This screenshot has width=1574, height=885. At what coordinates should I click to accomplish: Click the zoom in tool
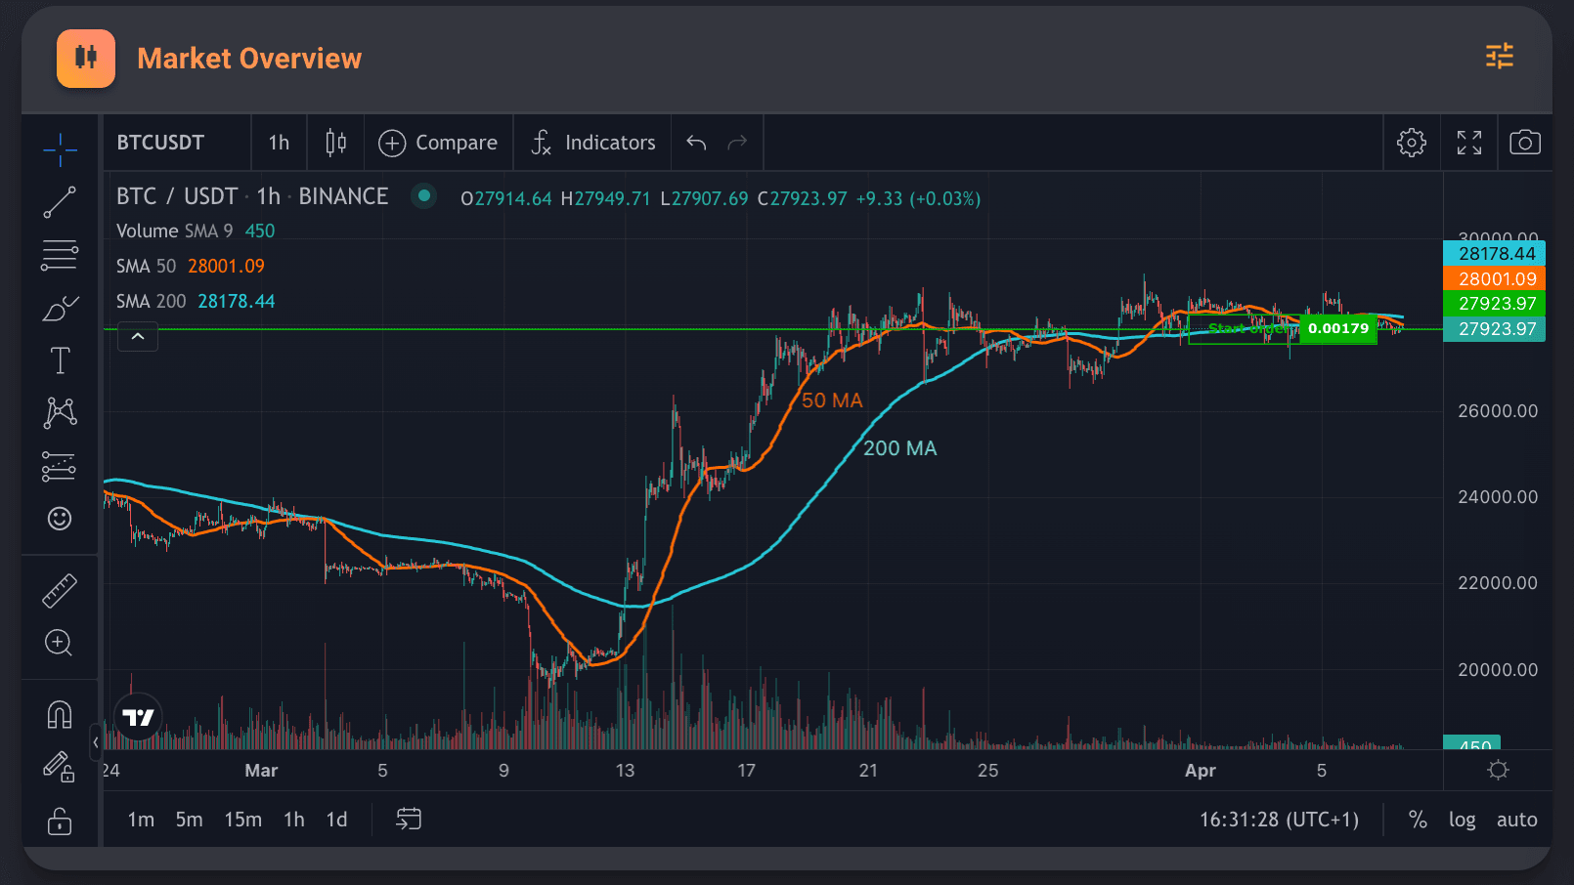pyautogui.click(x=60, y=643)
